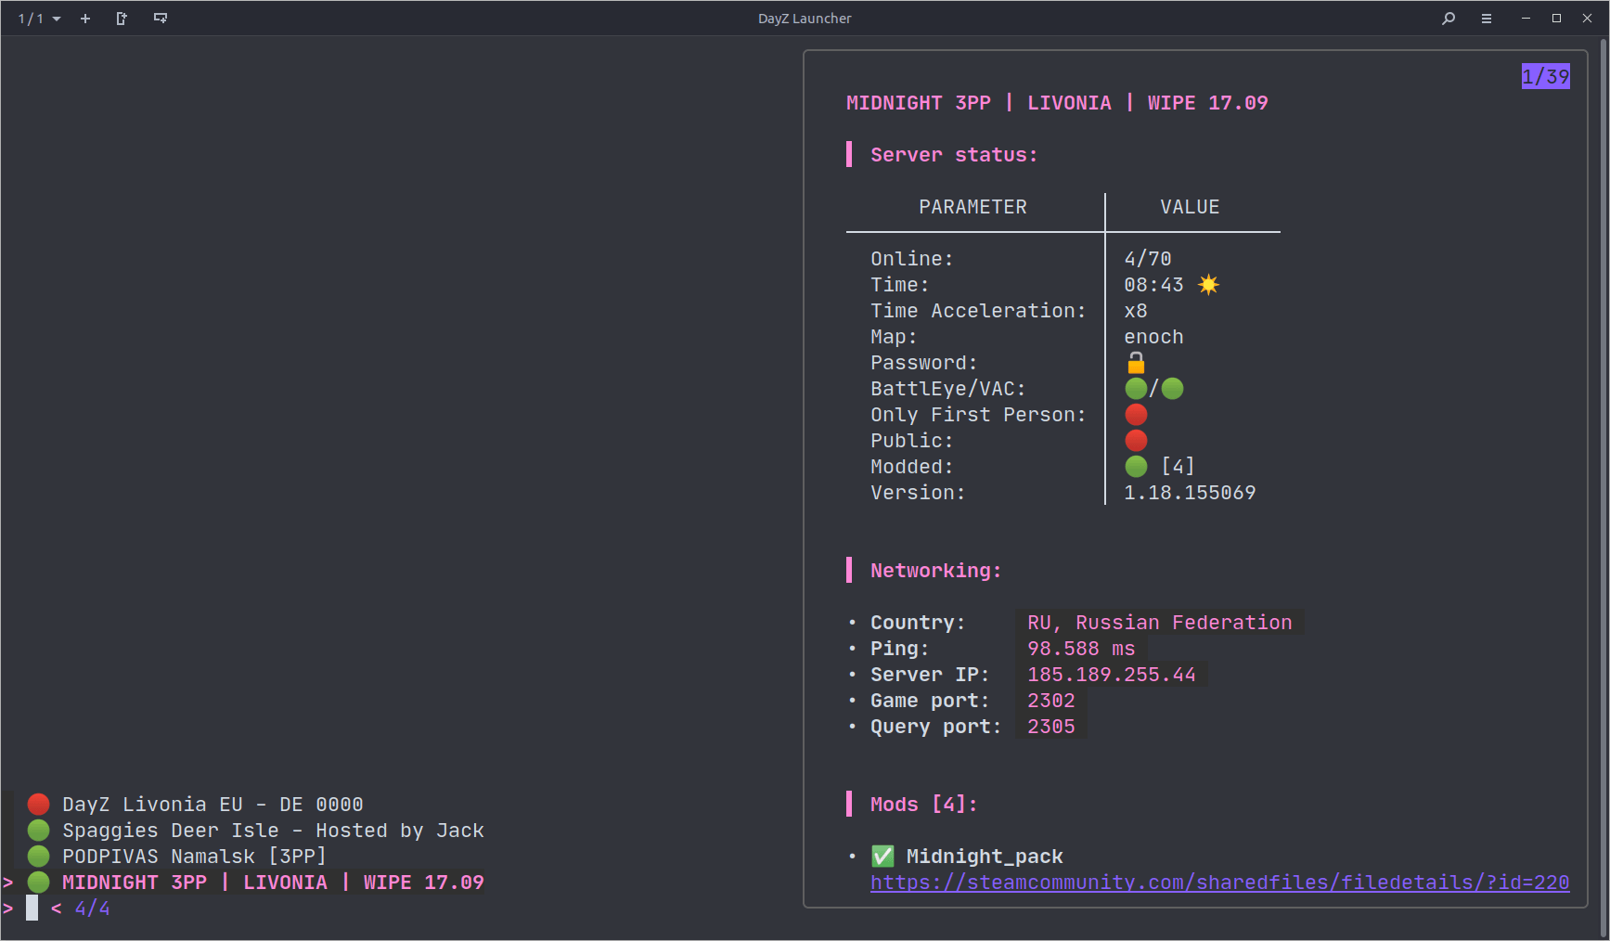Click Ping value 98.588 ms
The width and height of the screenshot is (1610, 941).
pyautogui.click(x=1081, y=649)
